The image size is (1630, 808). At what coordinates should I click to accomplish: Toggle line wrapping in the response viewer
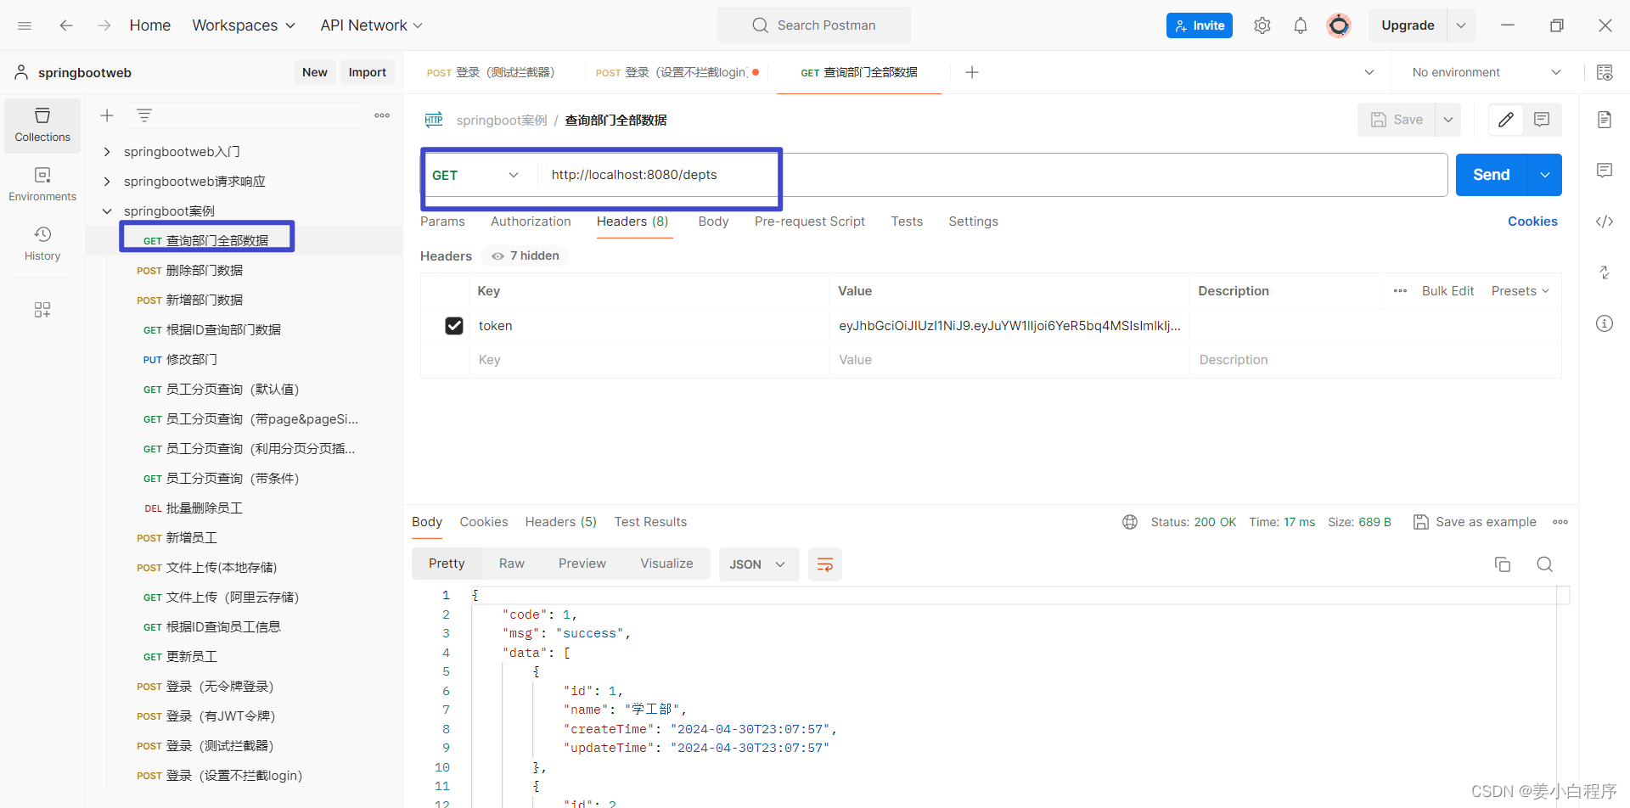click(824, 564)
